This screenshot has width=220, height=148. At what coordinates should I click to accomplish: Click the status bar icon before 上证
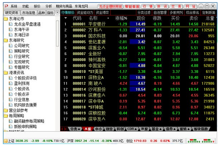[5, 141]
